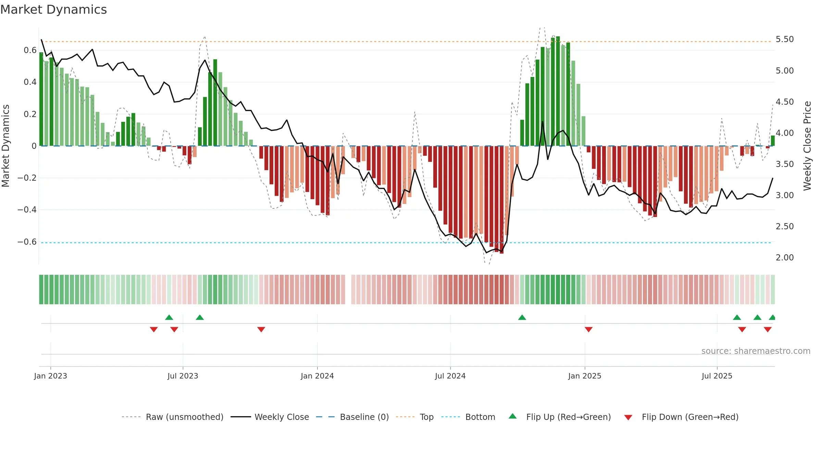
Task: Click the red triangle icon in the legend
Action: pyautogui.click(x=628, y=418)
